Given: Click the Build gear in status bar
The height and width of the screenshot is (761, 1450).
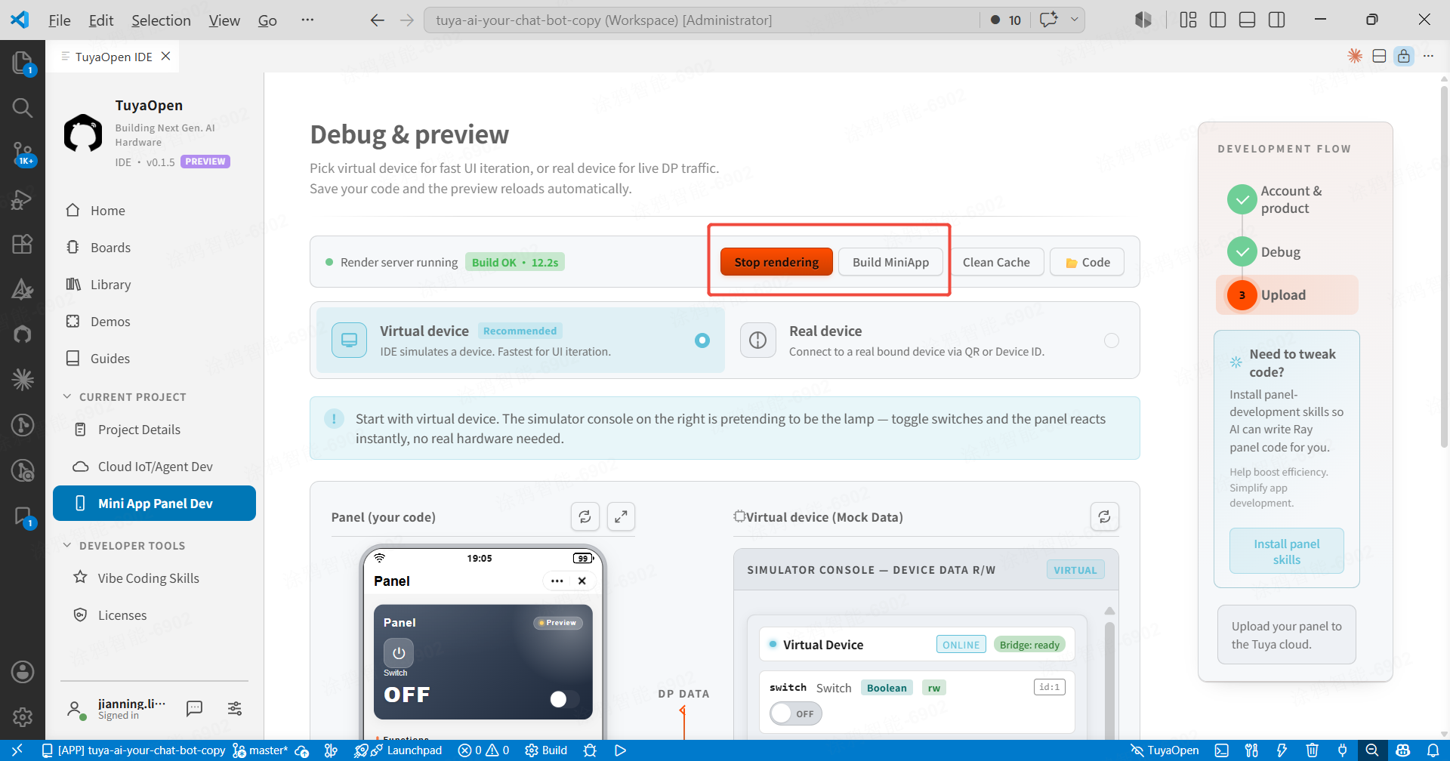Looking at the screenshot, I should pyautogui.click(x=546, y=750).
